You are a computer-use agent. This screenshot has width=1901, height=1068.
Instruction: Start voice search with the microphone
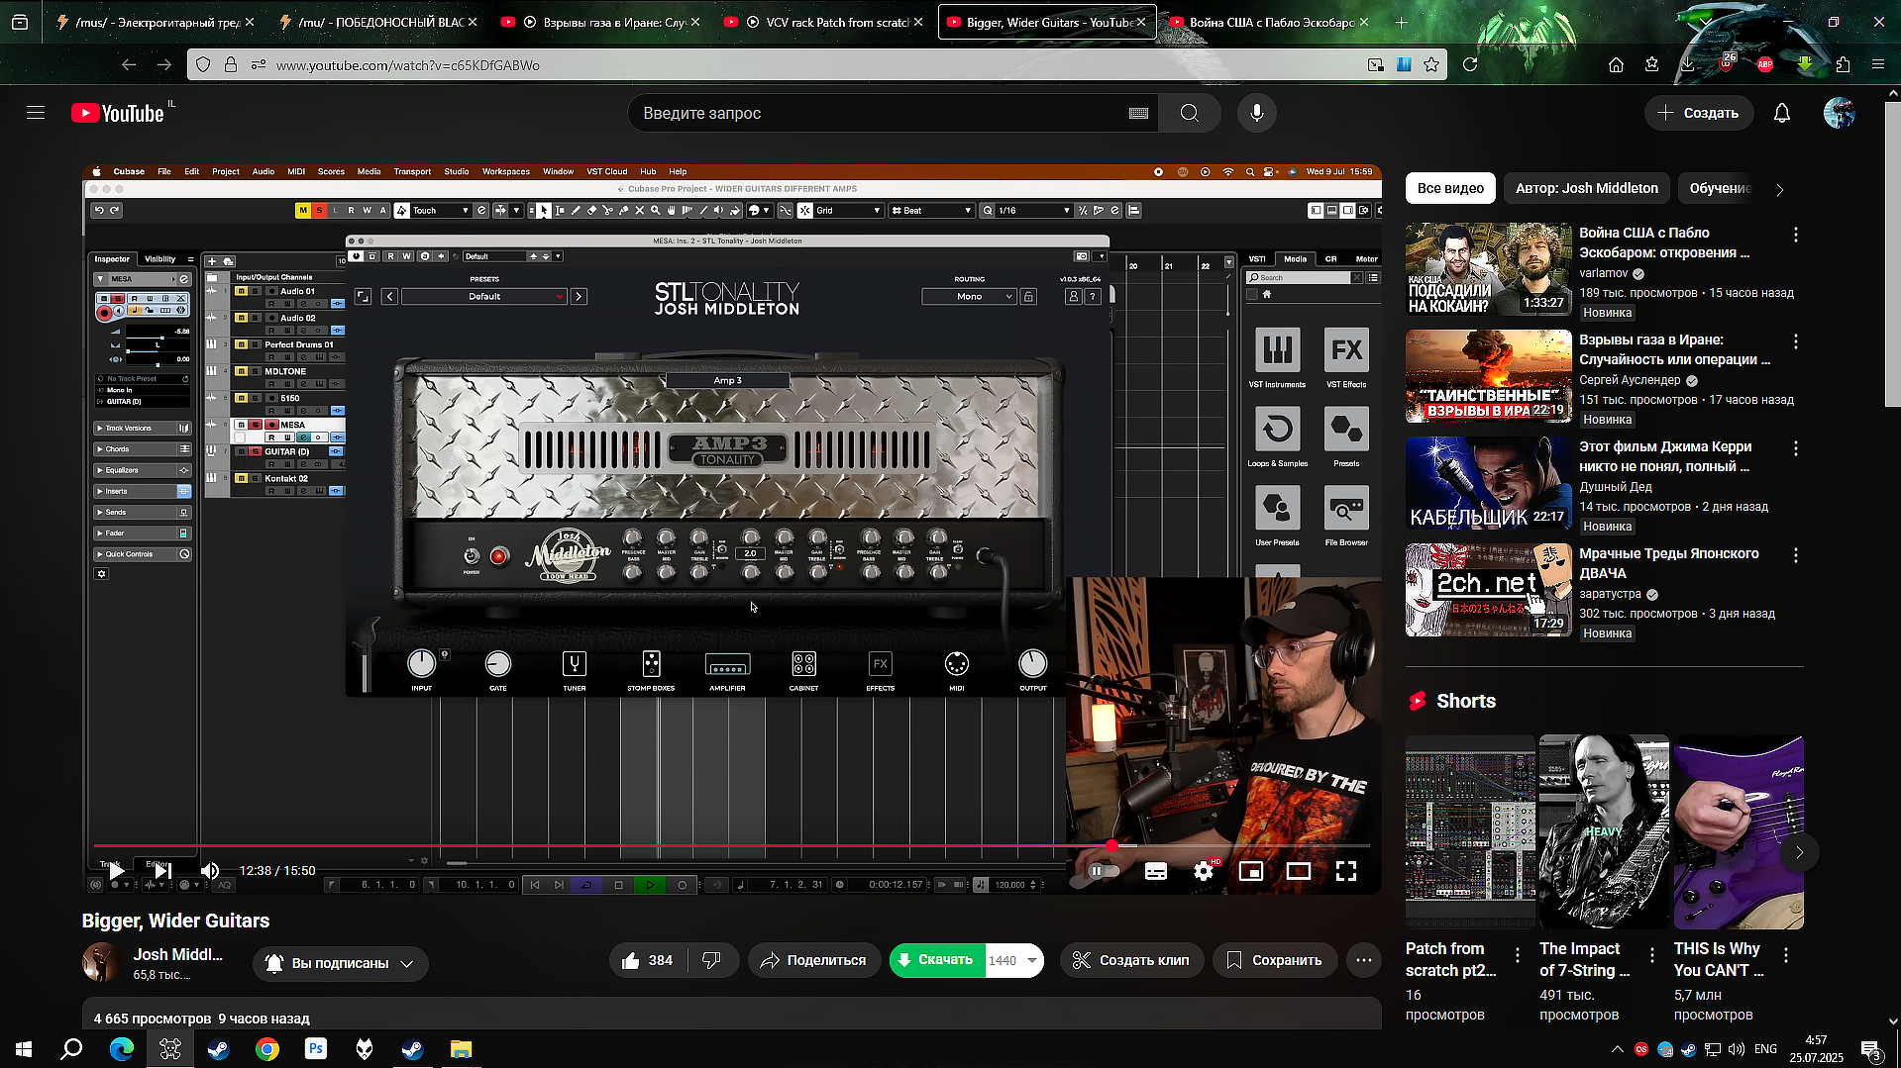click(x=1256, y=113)
